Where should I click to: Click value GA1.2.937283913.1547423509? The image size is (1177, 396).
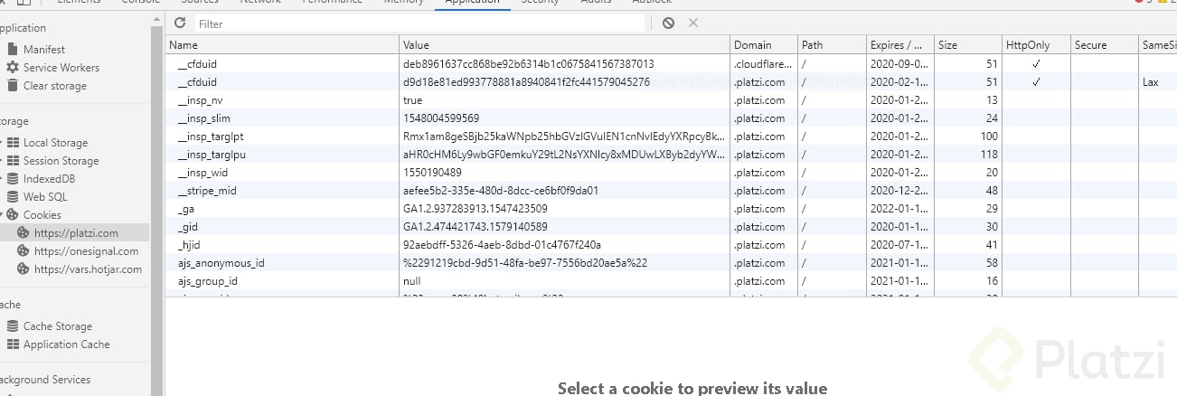476,209
